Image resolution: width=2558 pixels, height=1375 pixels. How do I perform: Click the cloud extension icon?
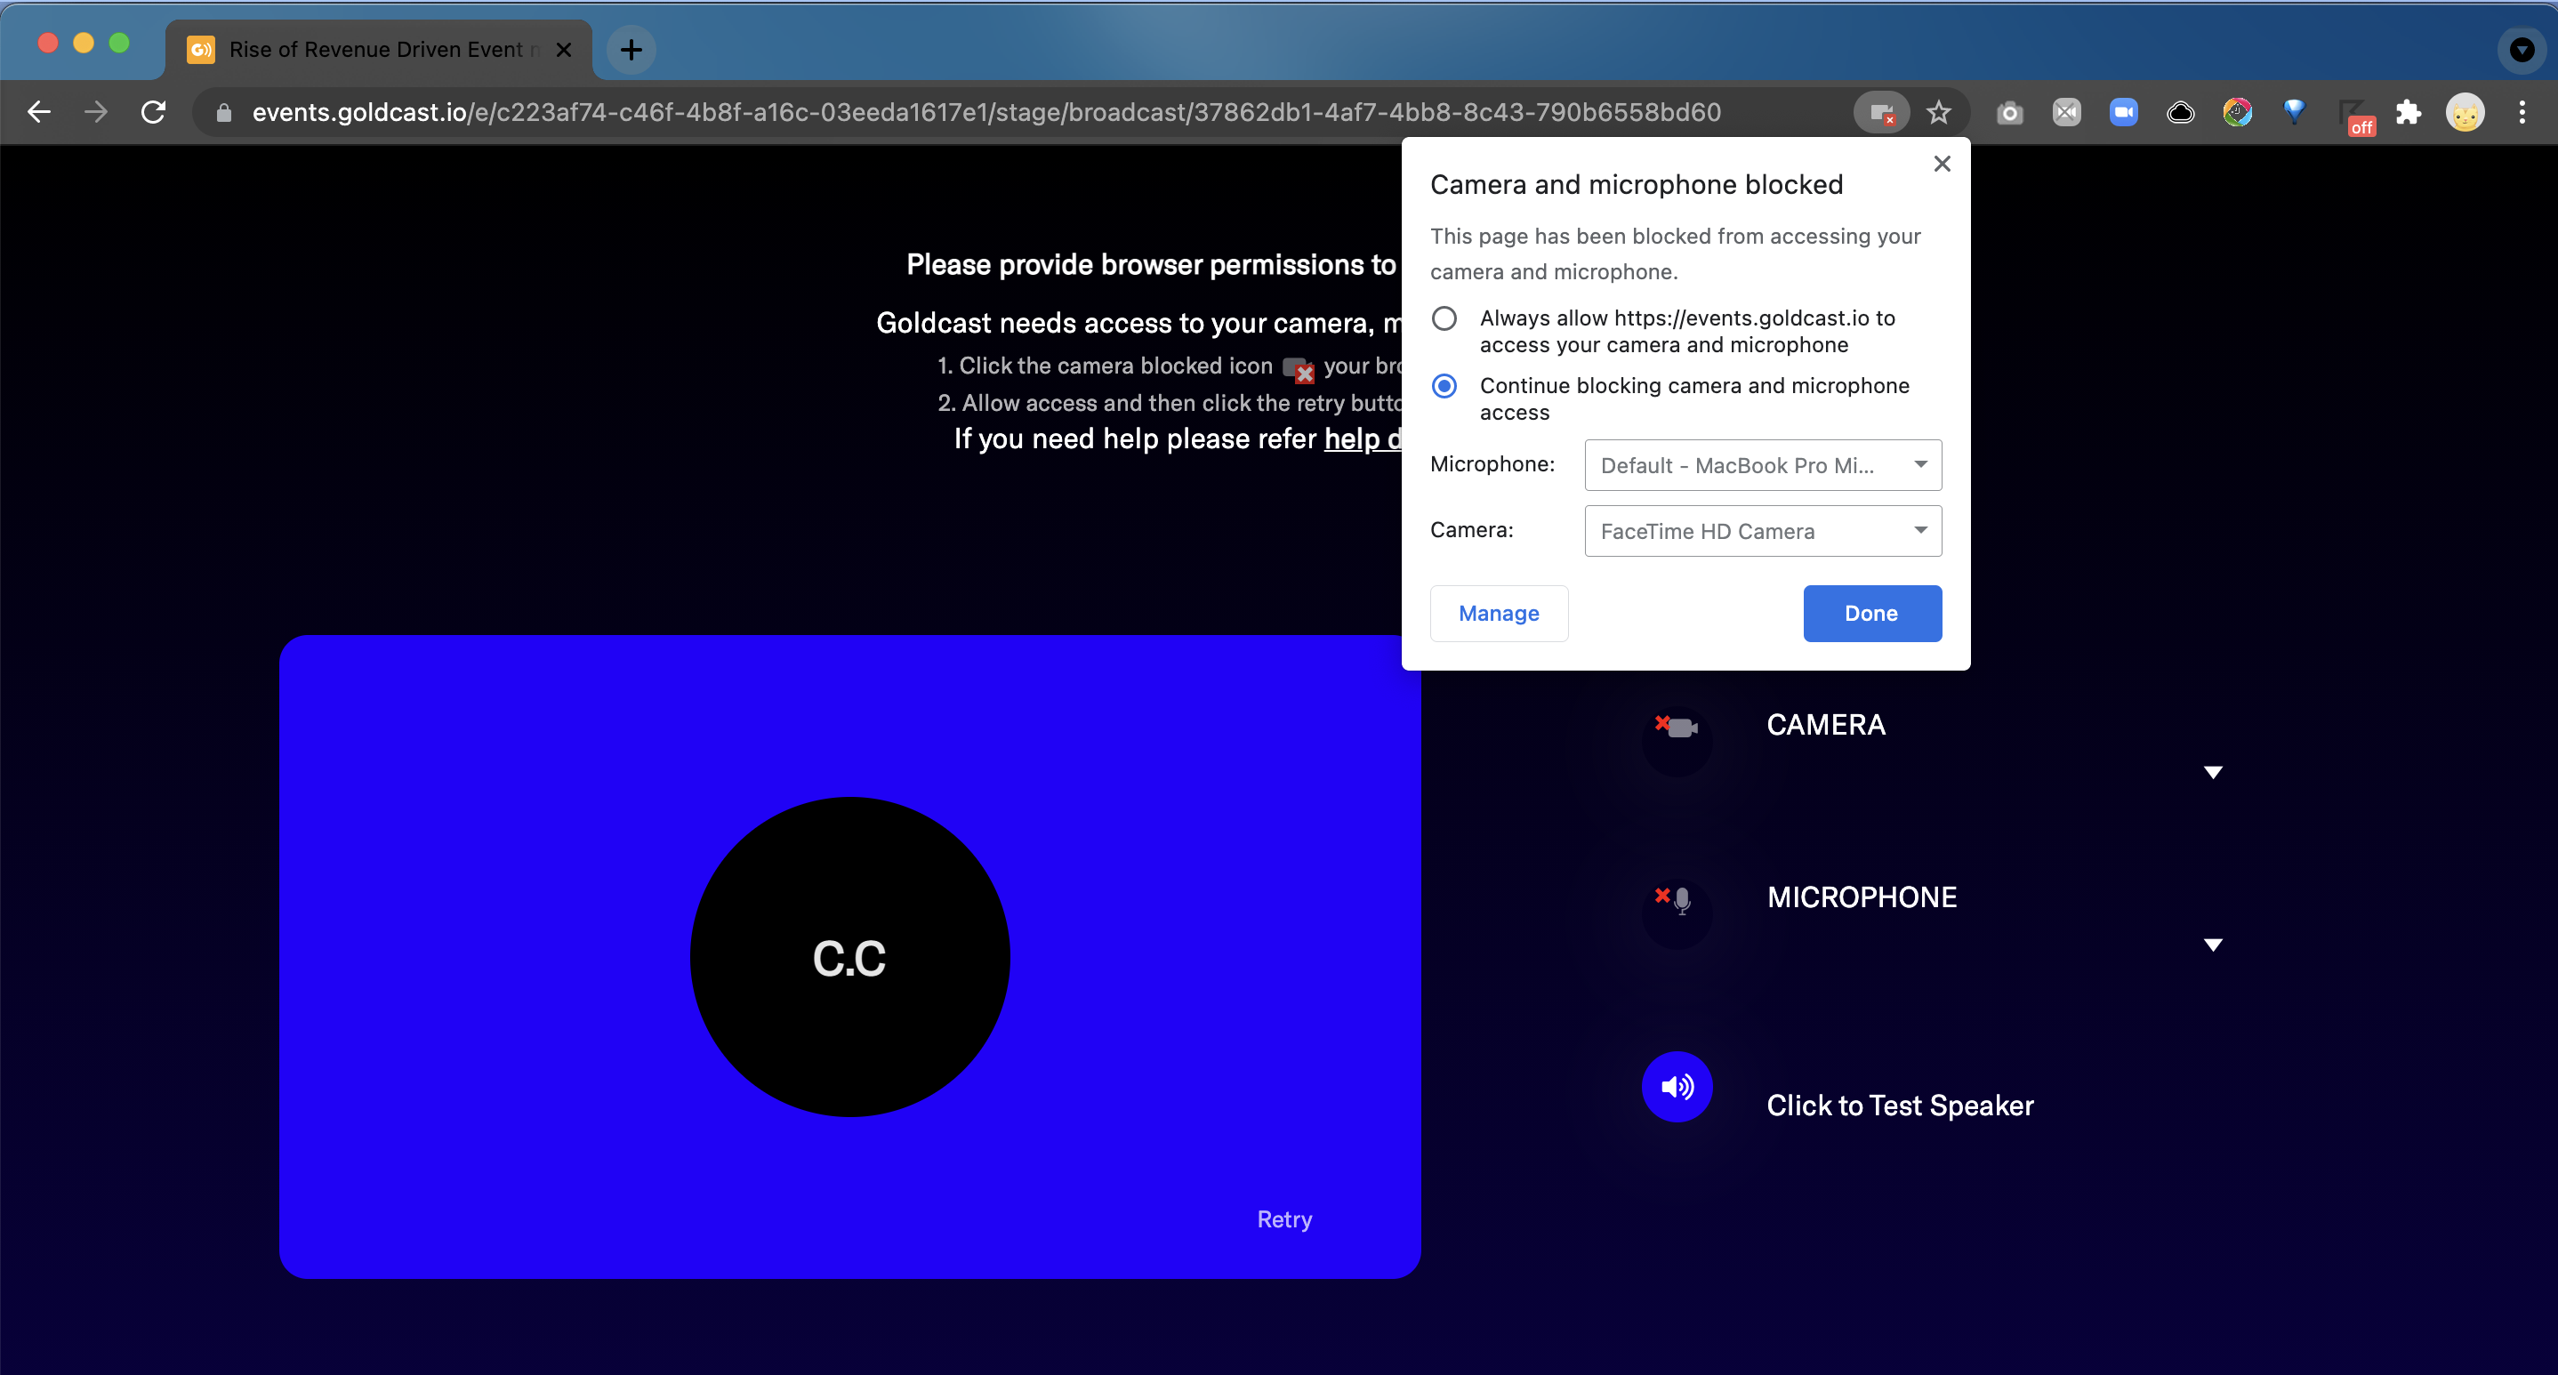2180,112
